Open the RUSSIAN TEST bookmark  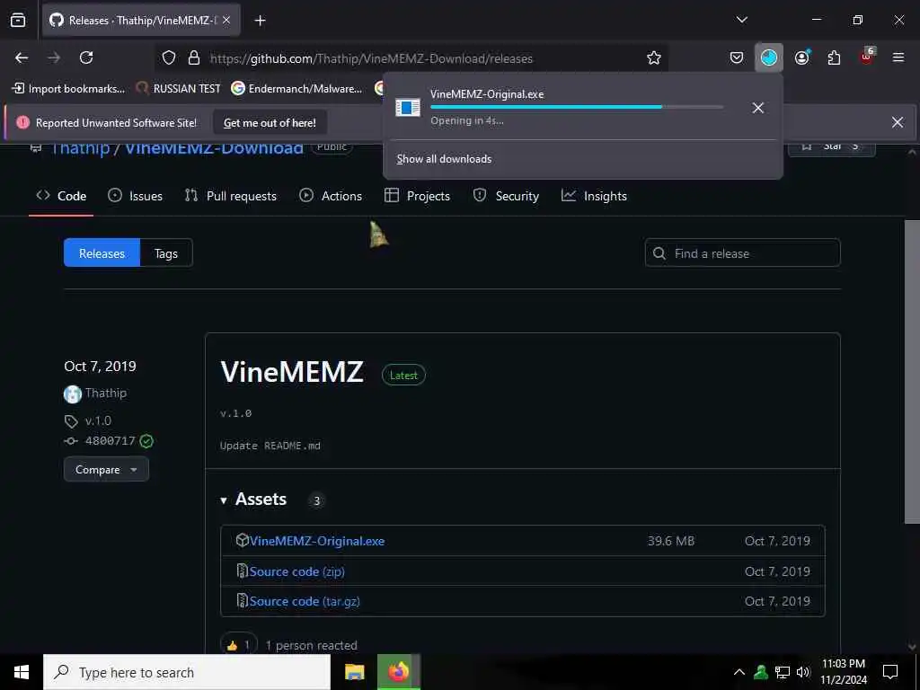[179, 89]
